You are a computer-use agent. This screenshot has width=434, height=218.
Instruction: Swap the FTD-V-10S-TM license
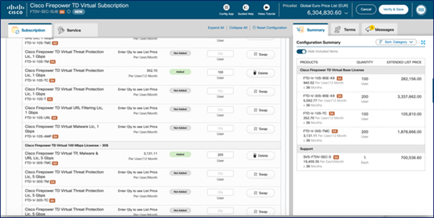coord(260,54)
